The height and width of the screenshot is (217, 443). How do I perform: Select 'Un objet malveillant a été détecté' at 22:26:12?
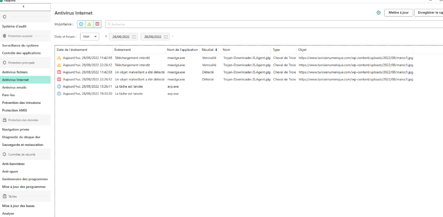pos(140,80)
